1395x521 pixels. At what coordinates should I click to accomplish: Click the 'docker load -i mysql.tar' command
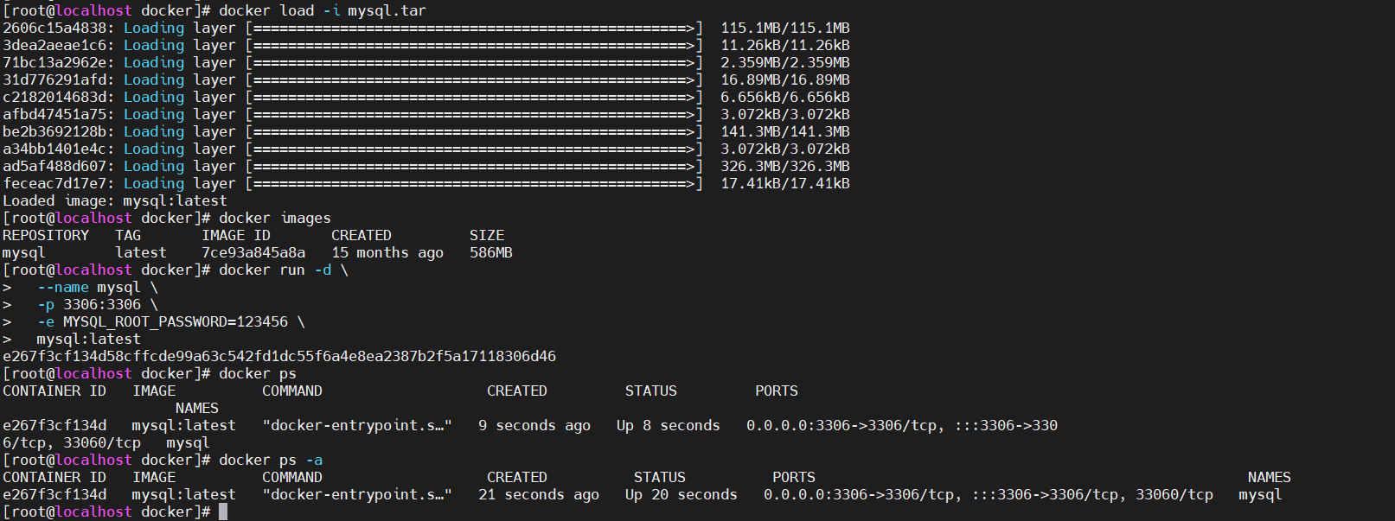[323, 10]
